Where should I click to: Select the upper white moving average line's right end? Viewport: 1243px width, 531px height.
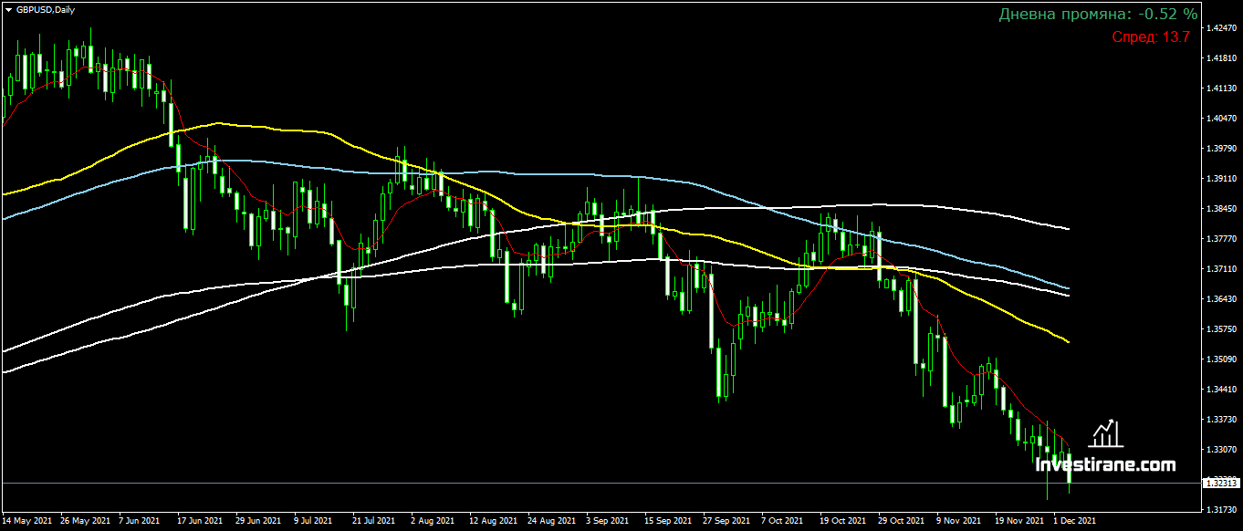click(1066, 228)
